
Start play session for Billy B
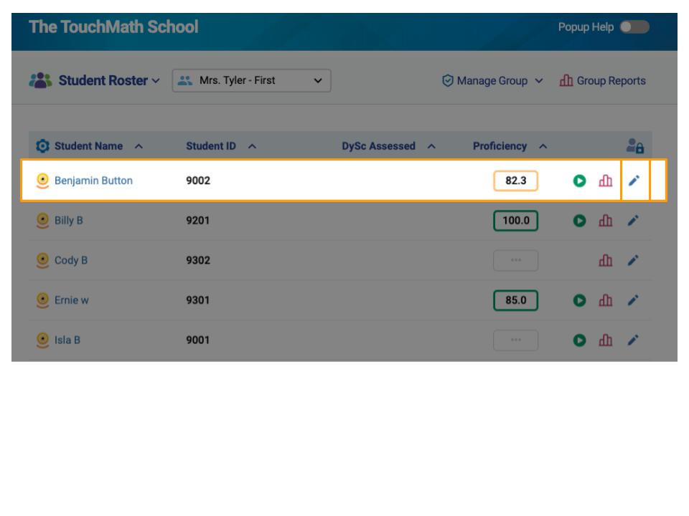[580, 220]
